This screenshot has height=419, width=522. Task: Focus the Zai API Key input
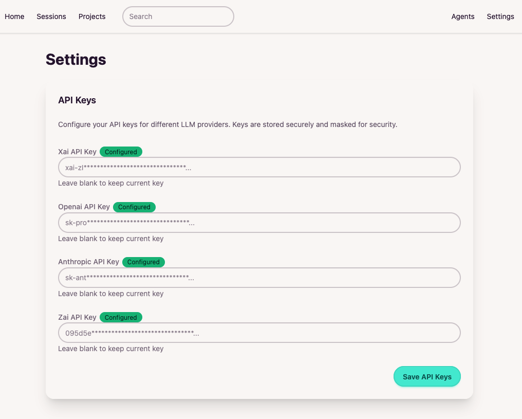[x=259, y=333]
